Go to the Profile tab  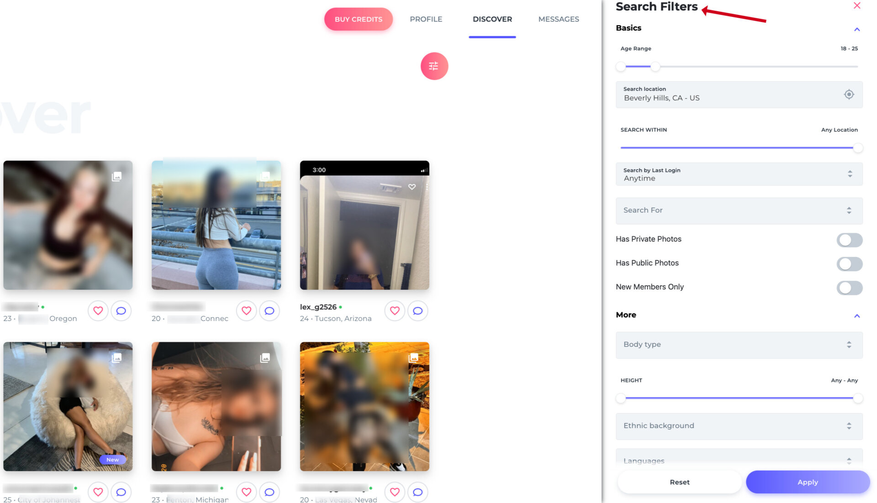[426, 19]
